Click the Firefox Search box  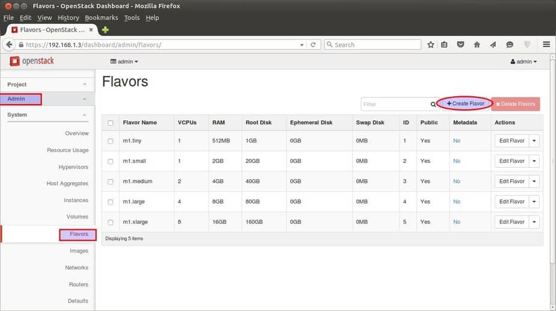coord(372,45)
